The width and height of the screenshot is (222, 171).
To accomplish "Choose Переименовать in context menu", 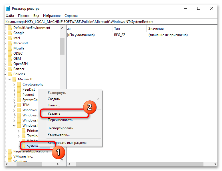I will (60, 120).
